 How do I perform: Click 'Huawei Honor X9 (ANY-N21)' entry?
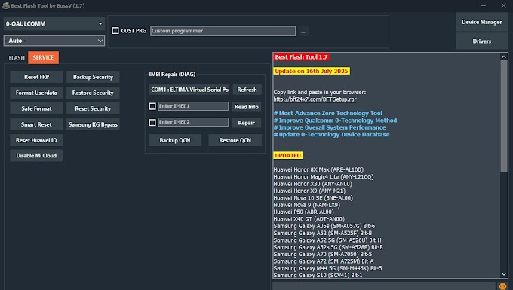coord(309,191)
